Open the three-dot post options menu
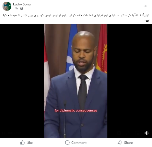The width and height of the screenshot is (152, 147). click(145, 6)
